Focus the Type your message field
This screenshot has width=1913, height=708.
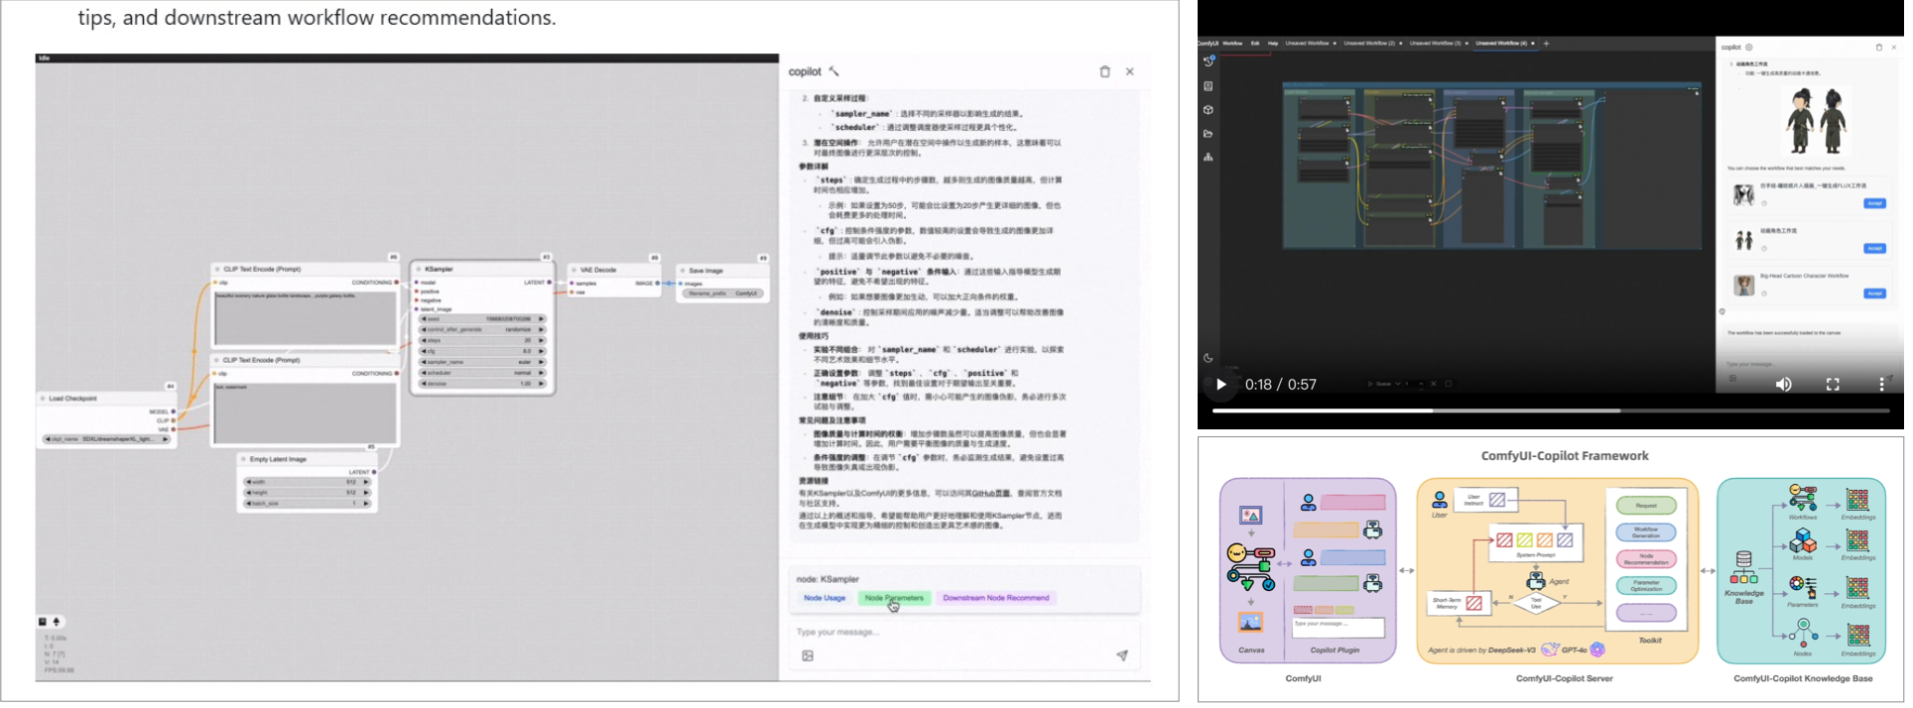point(963,633)
